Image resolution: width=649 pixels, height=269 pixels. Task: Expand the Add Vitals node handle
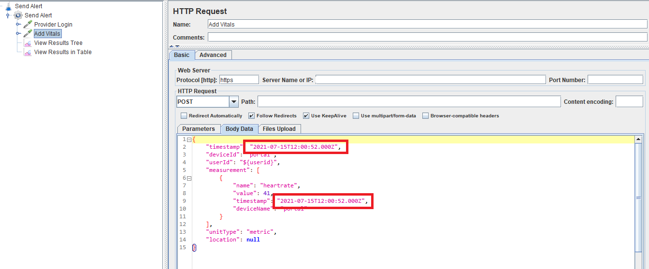pos(18,34)
